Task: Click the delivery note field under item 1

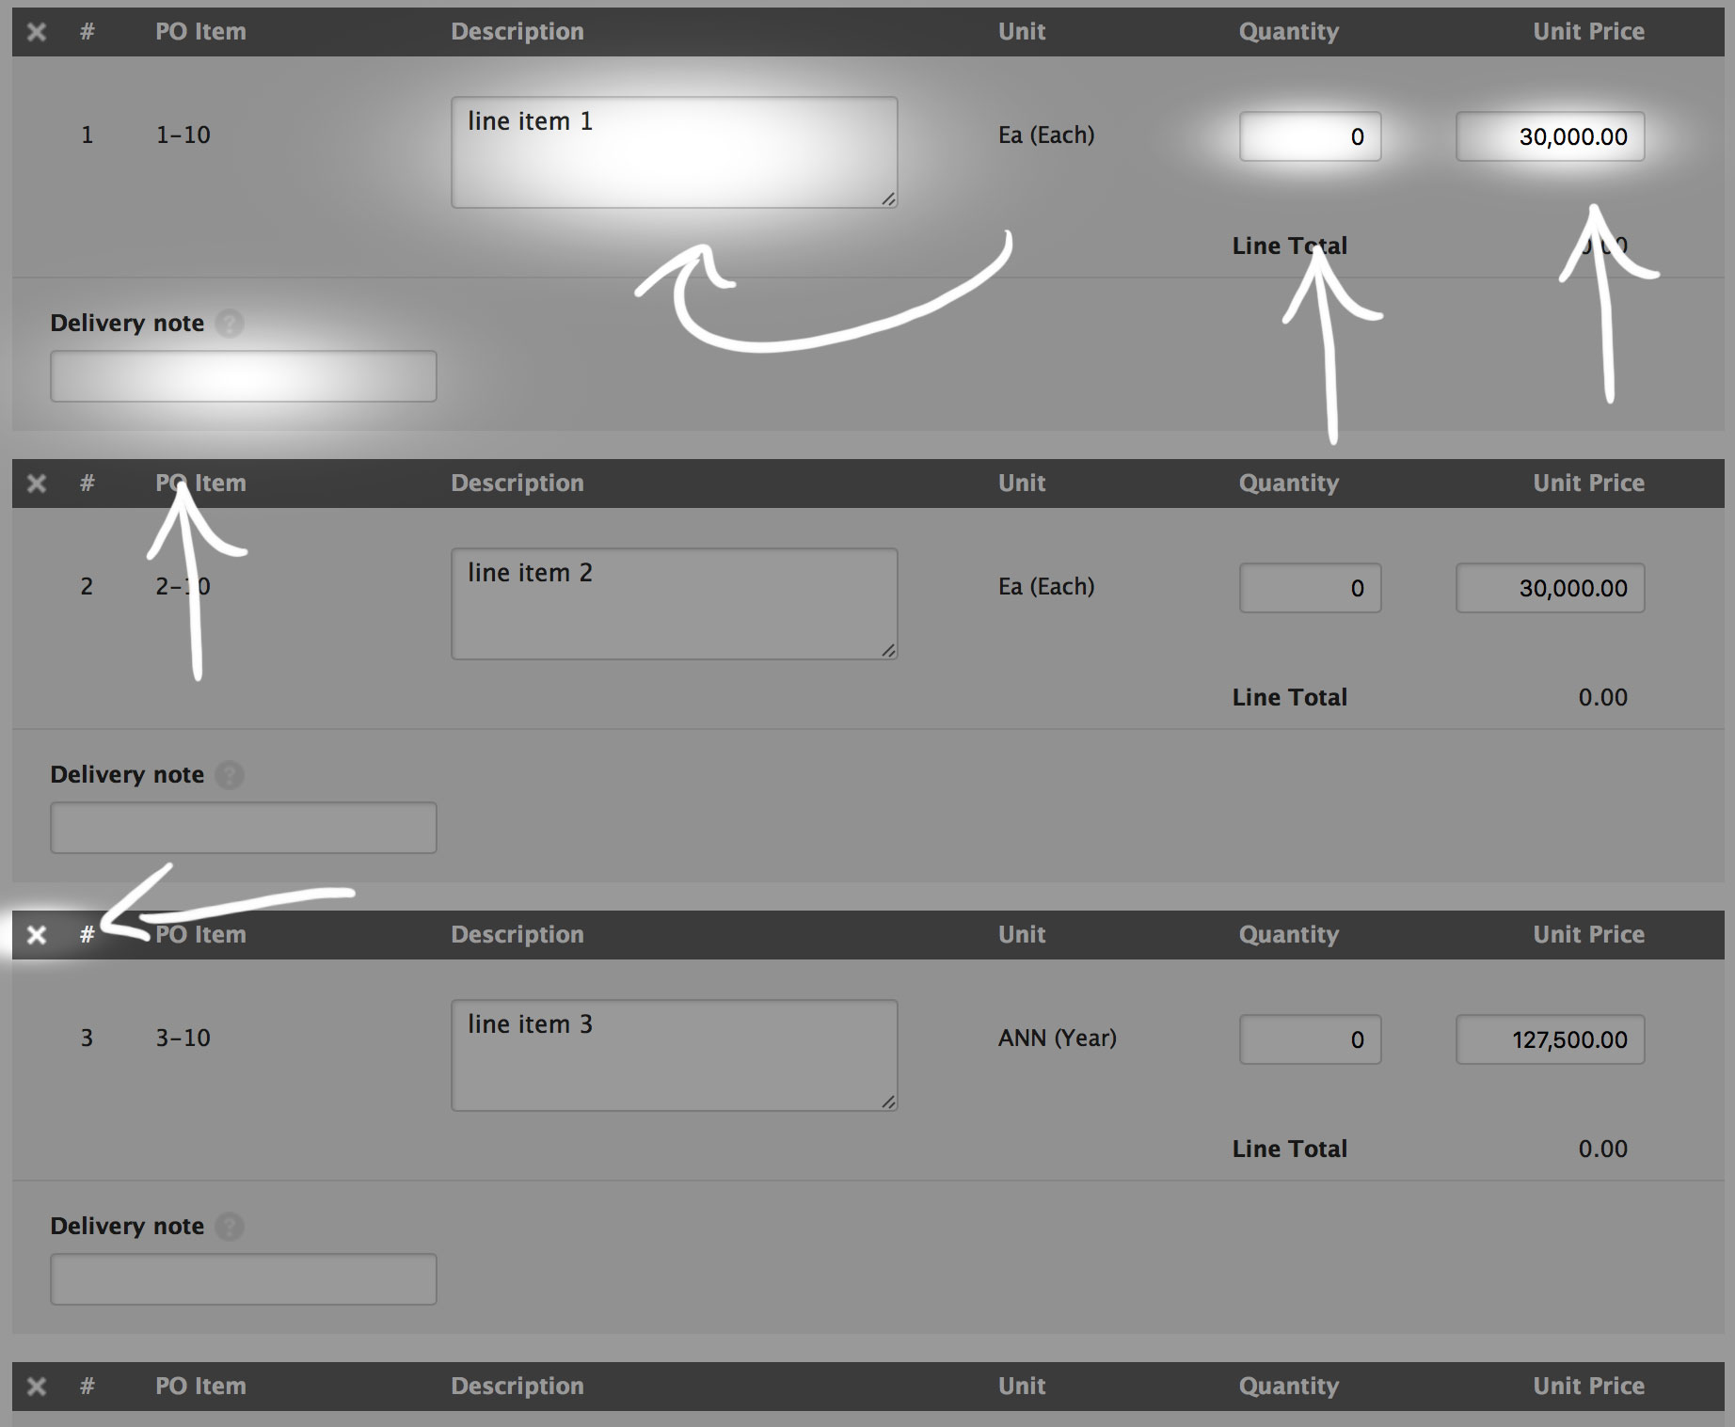Action: point(243,375)
